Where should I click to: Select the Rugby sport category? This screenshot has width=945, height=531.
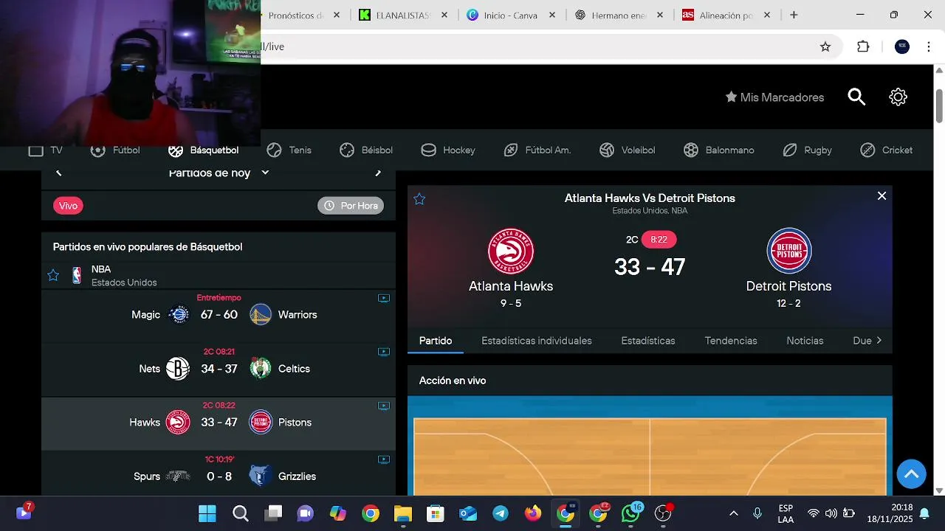point(808,150)
